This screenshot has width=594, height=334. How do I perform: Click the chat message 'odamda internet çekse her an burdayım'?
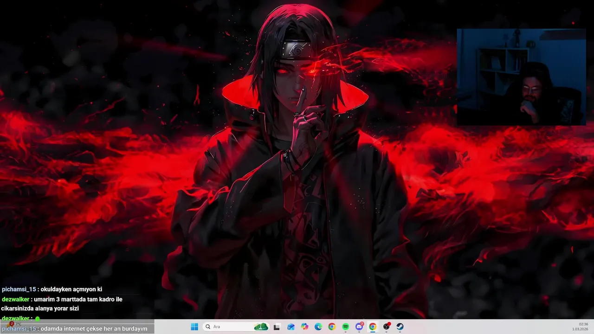(x=94, y=328)
